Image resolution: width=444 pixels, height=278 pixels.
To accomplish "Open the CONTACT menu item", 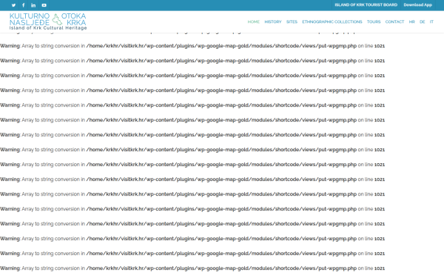I will click(394, 21).
